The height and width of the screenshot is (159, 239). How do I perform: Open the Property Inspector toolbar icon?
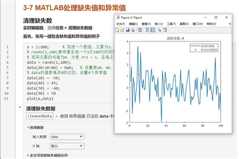pyautogui.click(x=165, y=30)
